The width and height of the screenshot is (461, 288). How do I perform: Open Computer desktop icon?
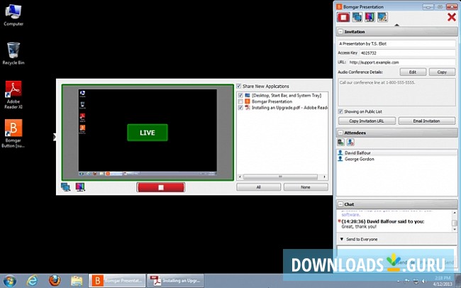point(13,15)
